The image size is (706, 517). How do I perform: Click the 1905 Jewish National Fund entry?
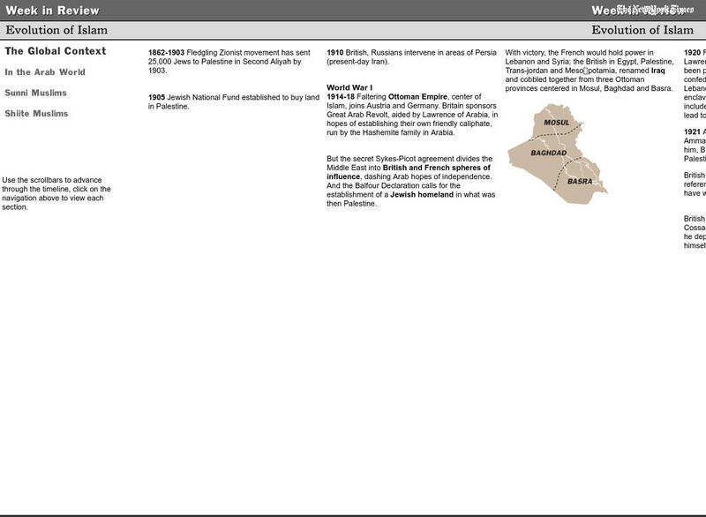click(x=234, y=101)
